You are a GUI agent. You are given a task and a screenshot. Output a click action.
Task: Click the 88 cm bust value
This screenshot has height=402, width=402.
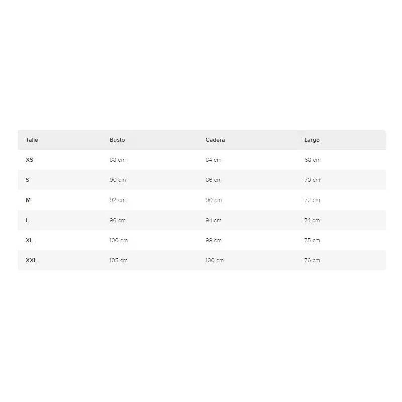tap(118, 160)
